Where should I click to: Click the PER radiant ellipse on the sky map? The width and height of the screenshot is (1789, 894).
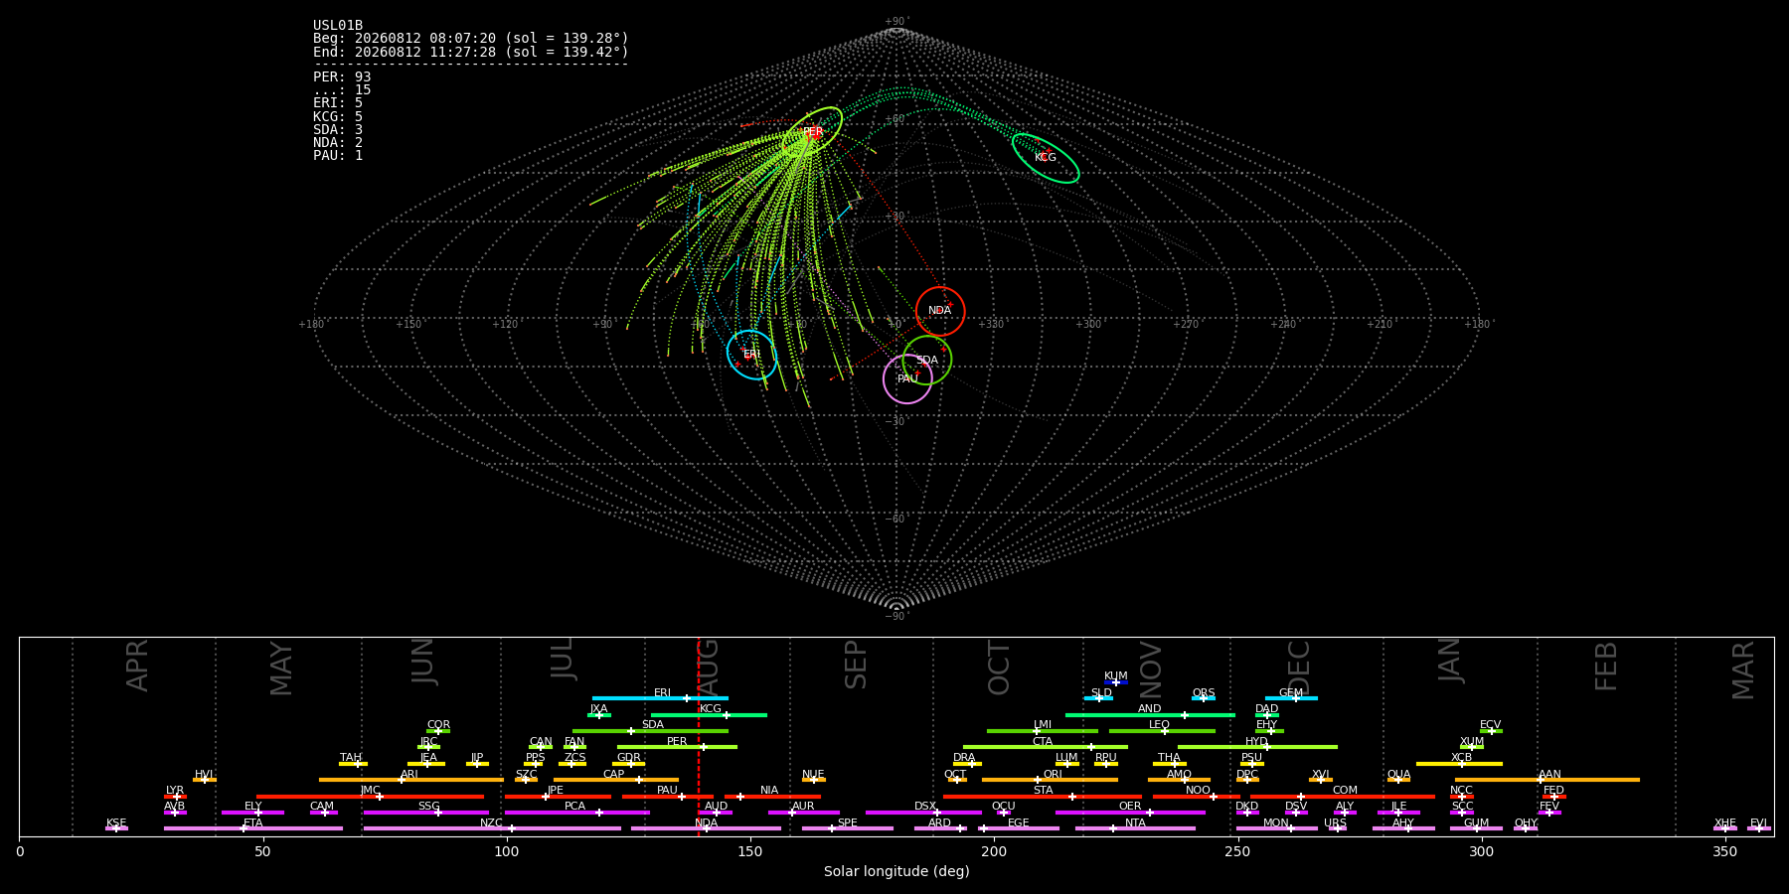pos(812,132)
